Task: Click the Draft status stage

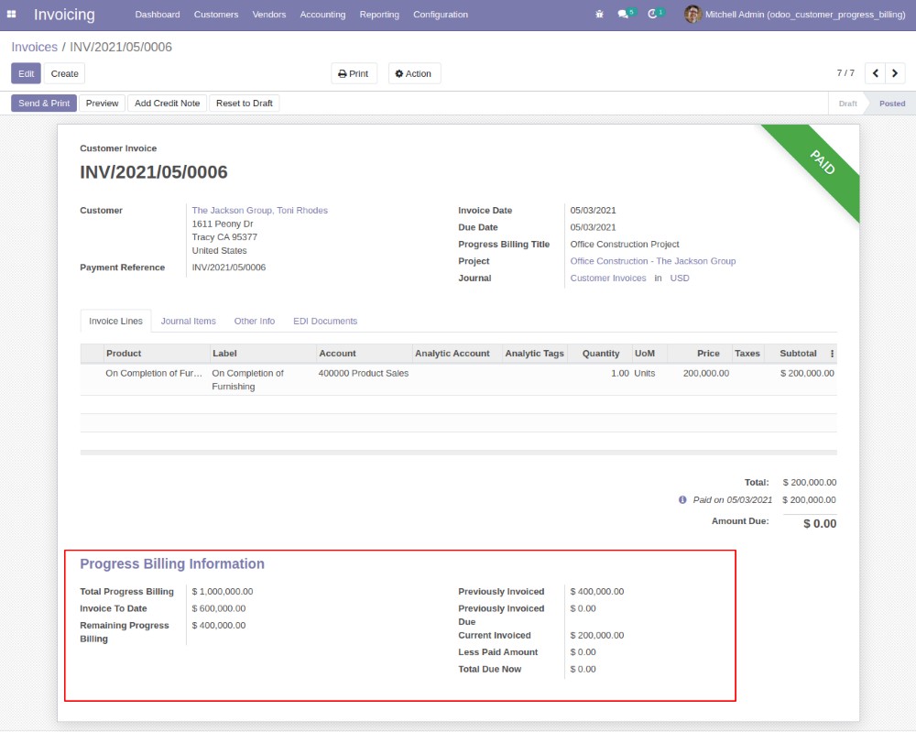Action: coord(847,104)
